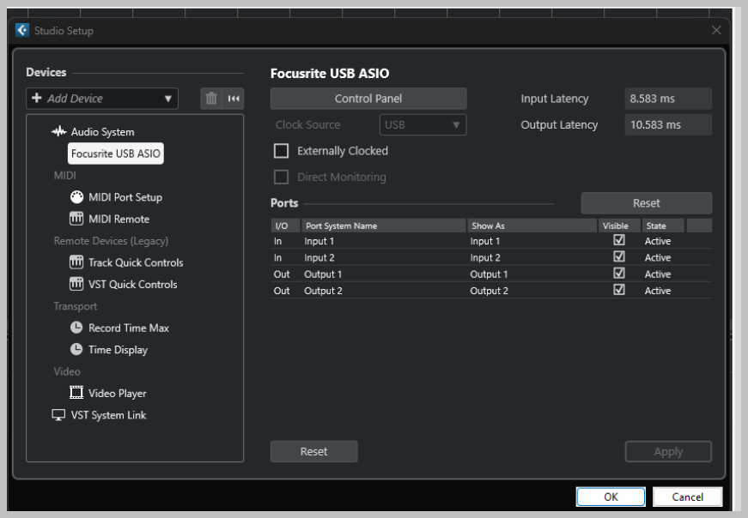Click Port System Name cell 'Input 2'
748x518 pixels.
pos(319,258)
